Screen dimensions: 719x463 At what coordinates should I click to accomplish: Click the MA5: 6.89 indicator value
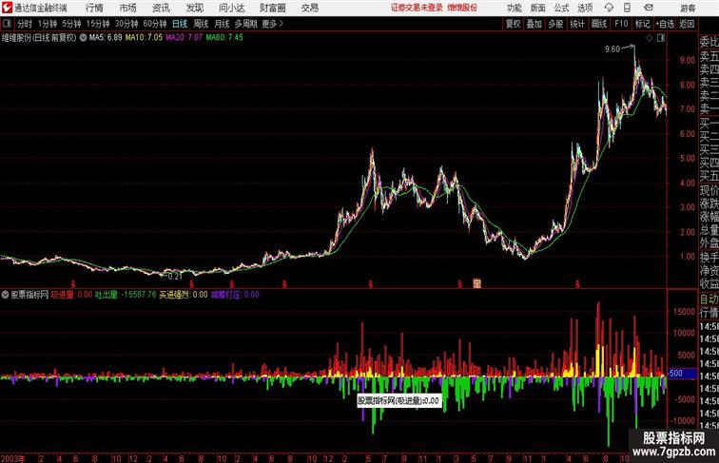pyautogui.click(x=106, y=38)
